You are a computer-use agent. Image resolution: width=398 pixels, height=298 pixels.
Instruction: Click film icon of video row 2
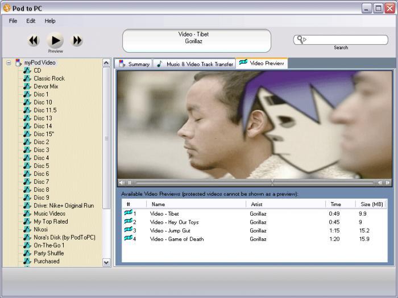tap(128, 221)
